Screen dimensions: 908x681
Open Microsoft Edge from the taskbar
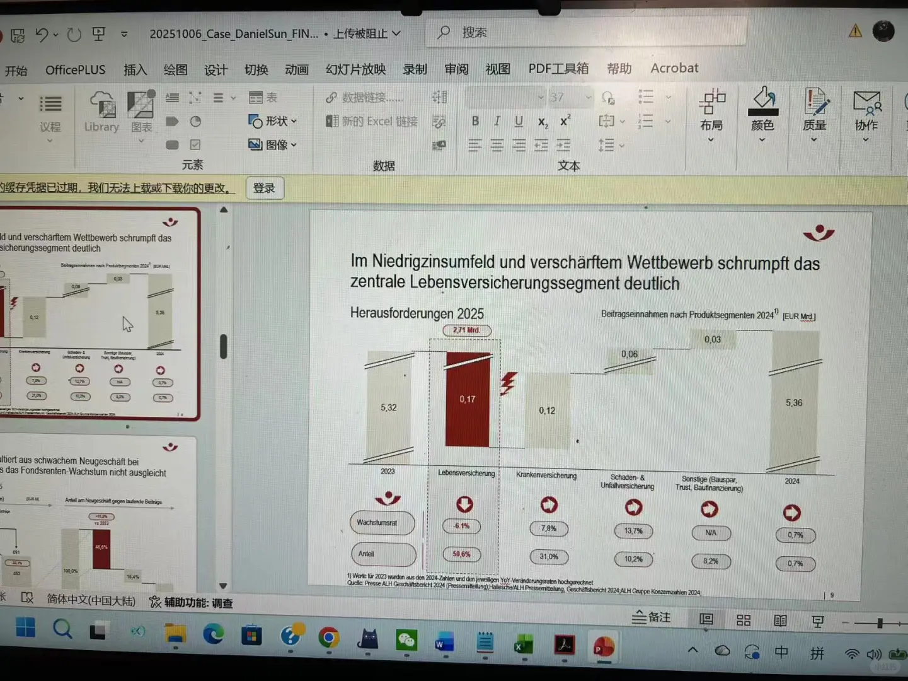(213, 634)
